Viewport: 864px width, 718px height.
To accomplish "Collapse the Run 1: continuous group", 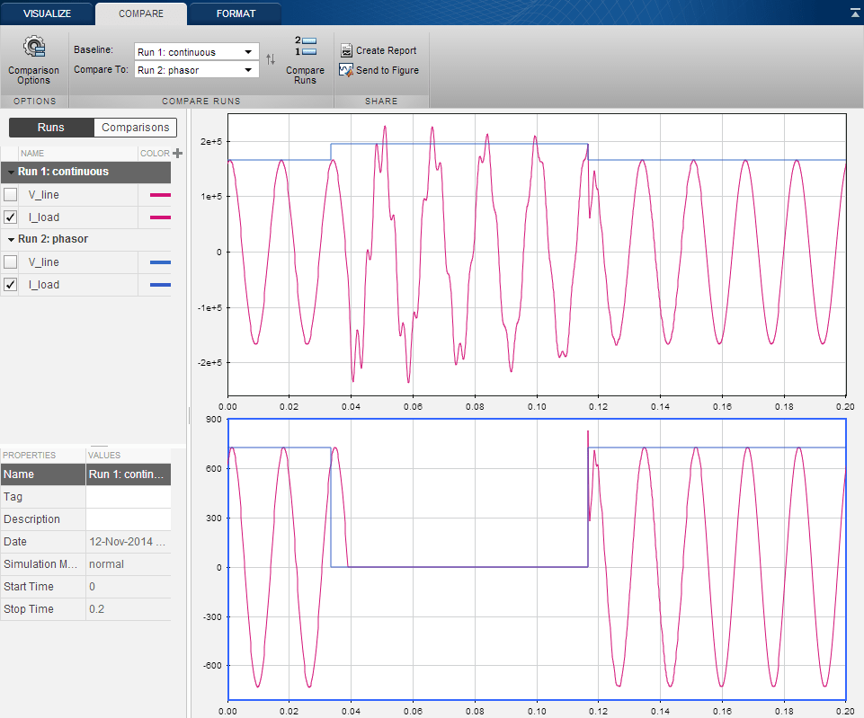I will [x=10, y=172].
